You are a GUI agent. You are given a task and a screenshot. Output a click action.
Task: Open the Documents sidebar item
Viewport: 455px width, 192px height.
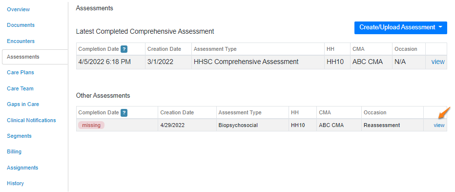click(x=21, y=25)
